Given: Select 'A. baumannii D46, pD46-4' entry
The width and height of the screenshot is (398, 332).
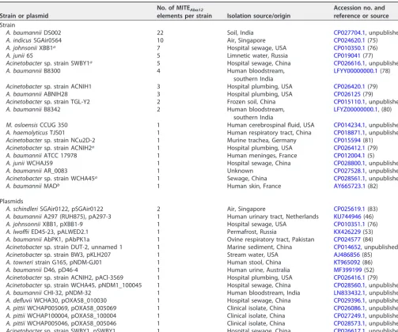Looking at the screenshot, I should pos(42,270).
